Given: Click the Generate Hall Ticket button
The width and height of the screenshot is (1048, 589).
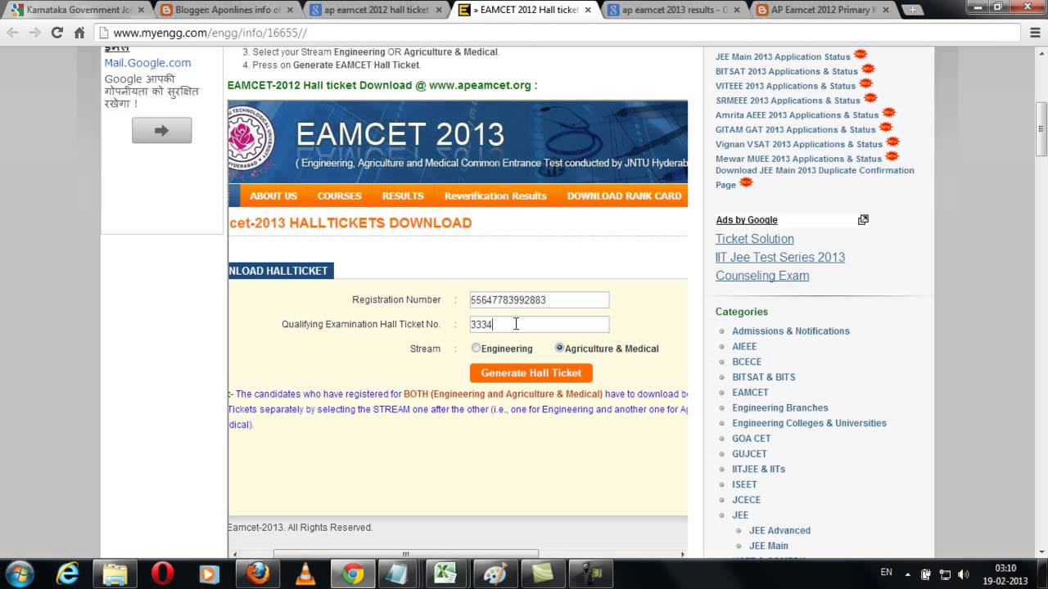Looking at the screenshot, I should (531, 372).
